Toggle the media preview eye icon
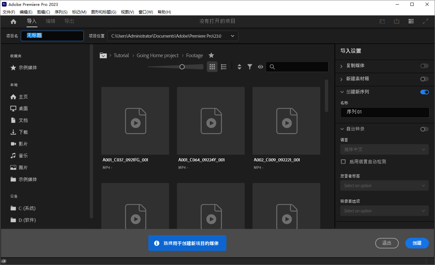This screenshot has width=435, height=265. [x=260, y=67]
